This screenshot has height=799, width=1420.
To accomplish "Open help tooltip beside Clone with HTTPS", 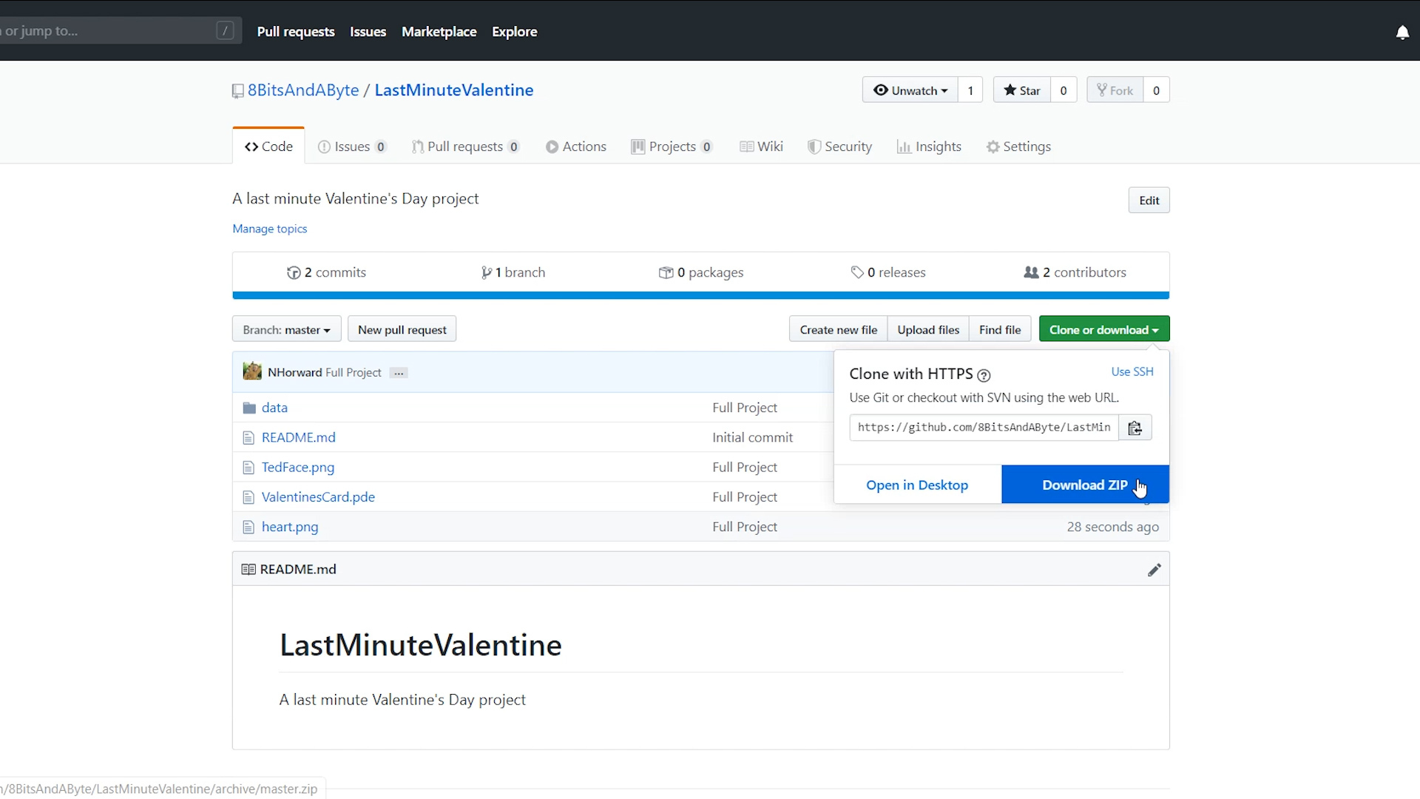I will coord(984,376).
